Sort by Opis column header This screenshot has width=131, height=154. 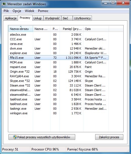coord(96,29)
